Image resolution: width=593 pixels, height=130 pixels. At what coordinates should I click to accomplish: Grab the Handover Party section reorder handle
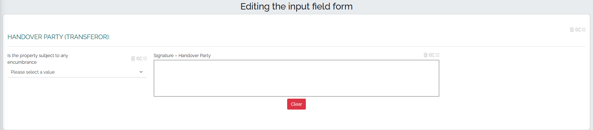pyautogui.click(x=584, y=30)
